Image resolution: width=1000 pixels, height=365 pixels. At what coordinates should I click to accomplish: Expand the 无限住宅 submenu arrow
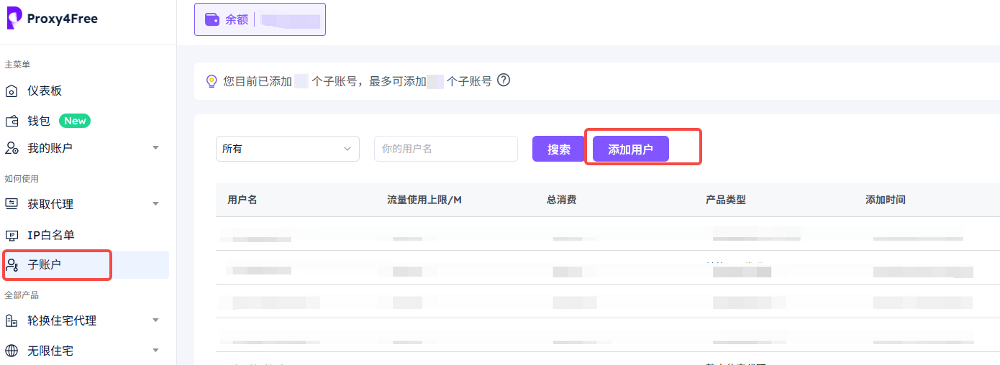pyautogui.click(x=155, y=351)
